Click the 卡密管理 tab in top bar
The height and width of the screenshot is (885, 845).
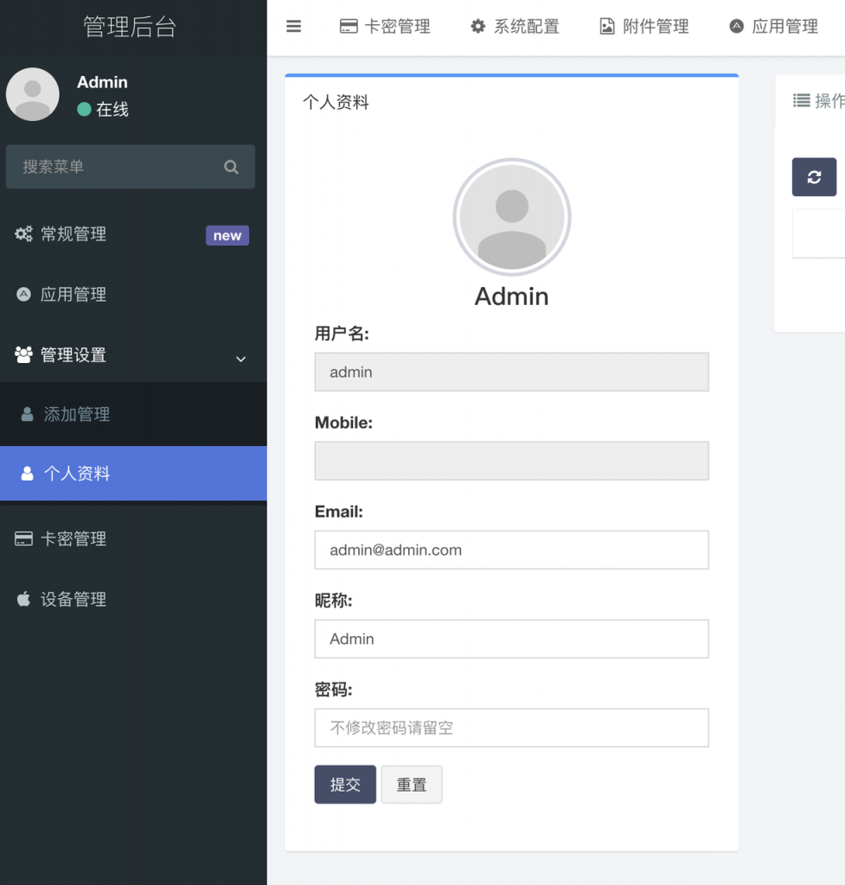point(385,27)
